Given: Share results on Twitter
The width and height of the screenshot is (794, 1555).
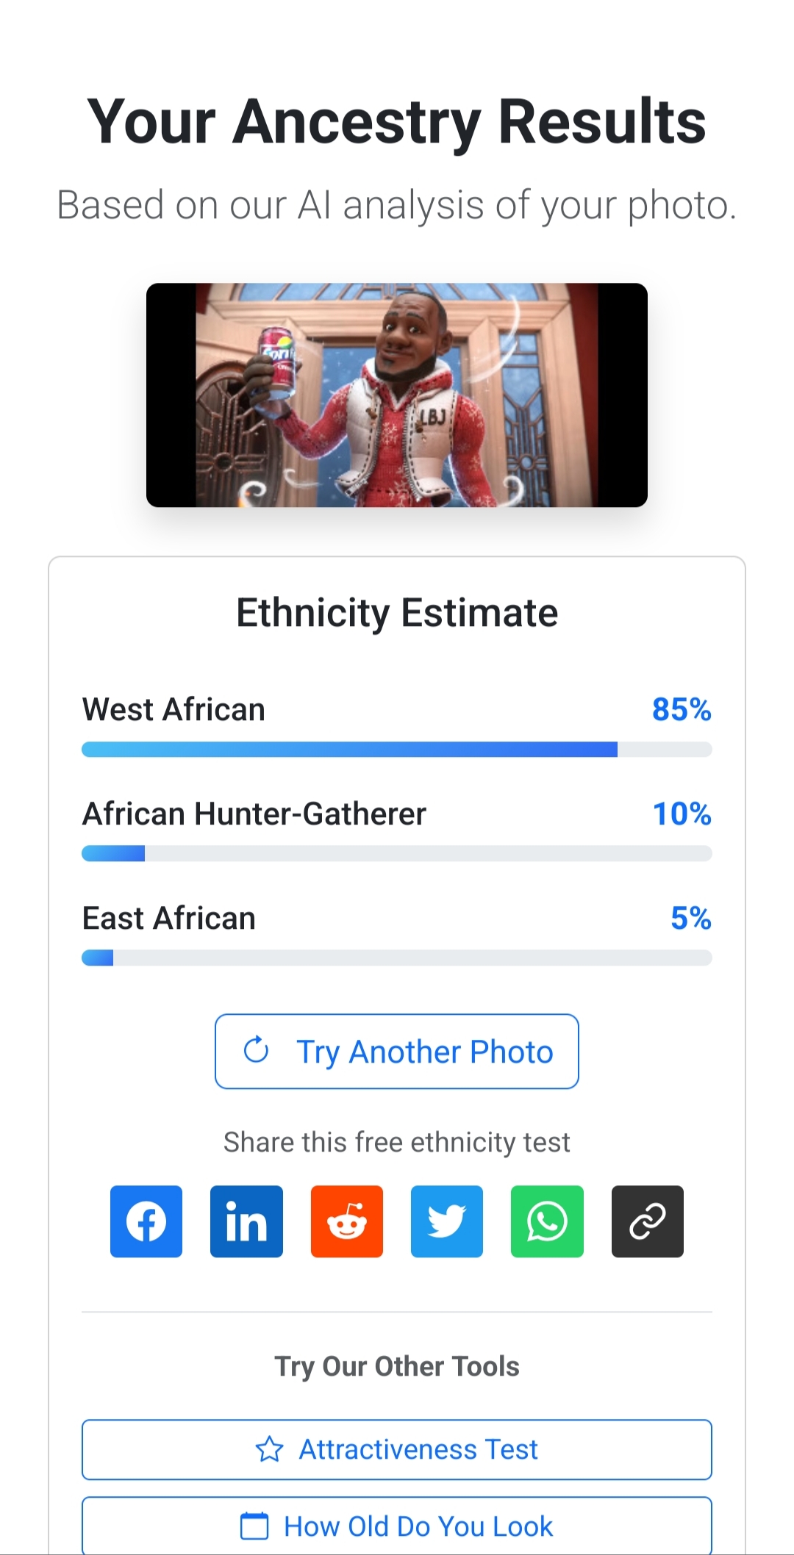Looking at the screenshot, I should [447, 1221].
